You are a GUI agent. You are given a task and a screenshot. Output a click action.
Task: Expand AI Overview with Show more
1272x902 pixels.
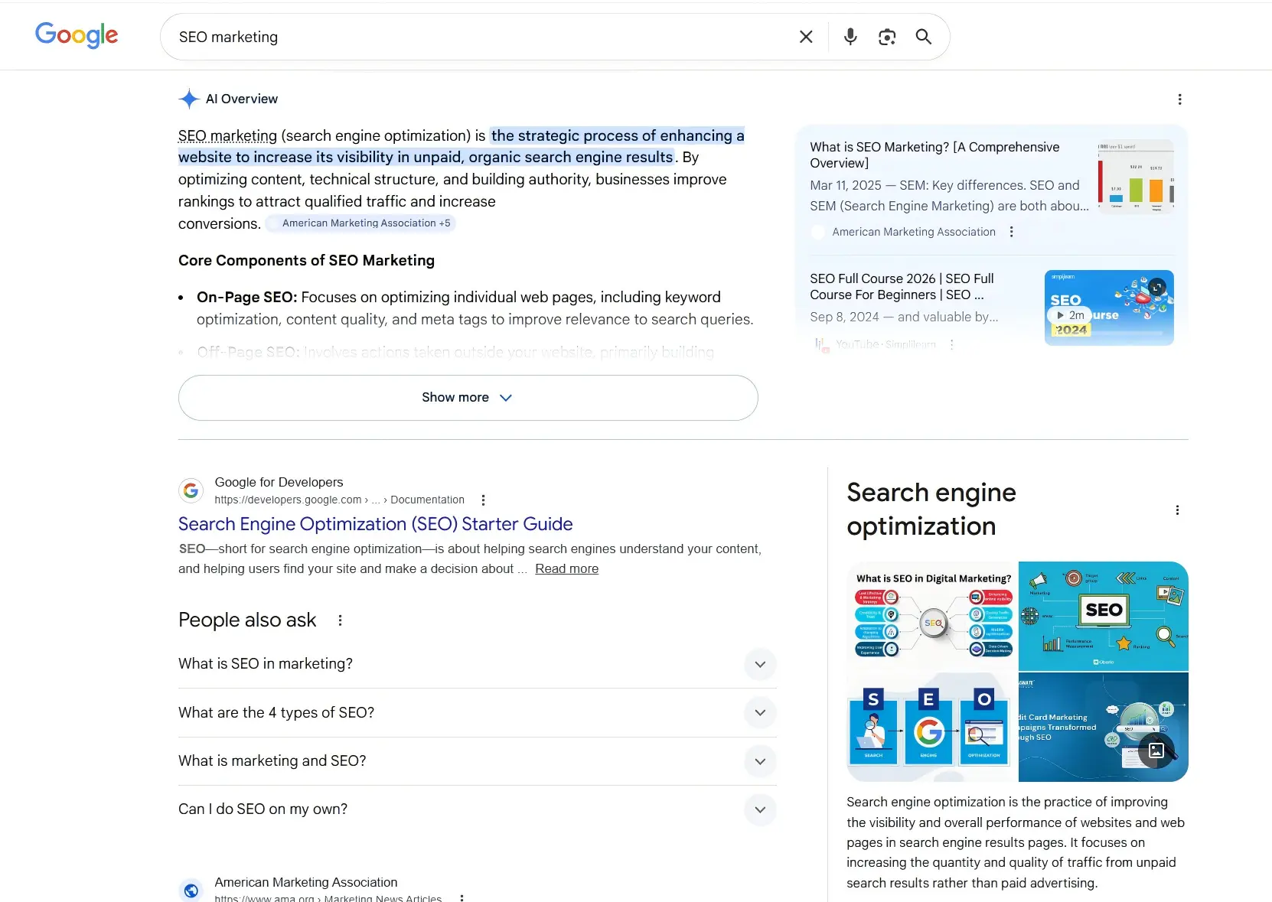click(x=468, y=398)
